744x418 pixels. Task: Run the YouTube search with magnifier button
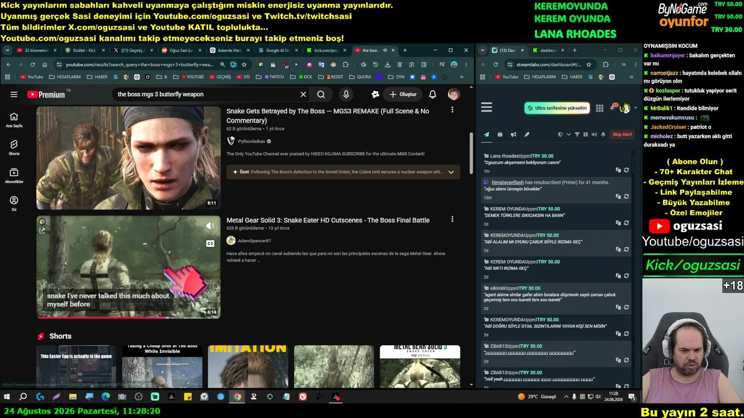[x=321, y=95]
